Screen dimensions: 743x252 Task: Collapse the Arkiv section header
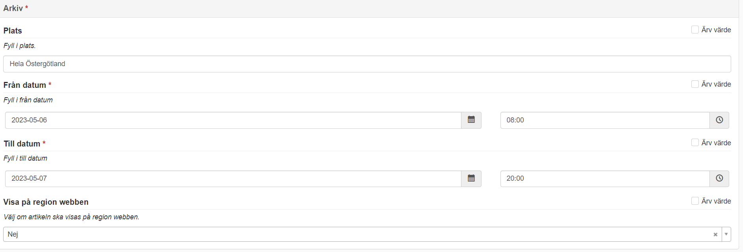click(x=13, y=8)
